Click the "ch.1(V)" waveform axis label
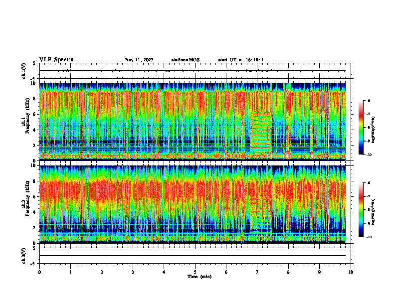Viewport: 395px width, 305px height. click(24, 71)
